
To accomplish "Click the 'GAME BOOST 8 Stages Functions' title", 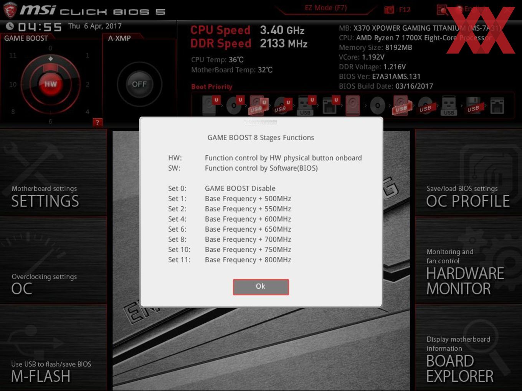I will click(x=261, y=138).
